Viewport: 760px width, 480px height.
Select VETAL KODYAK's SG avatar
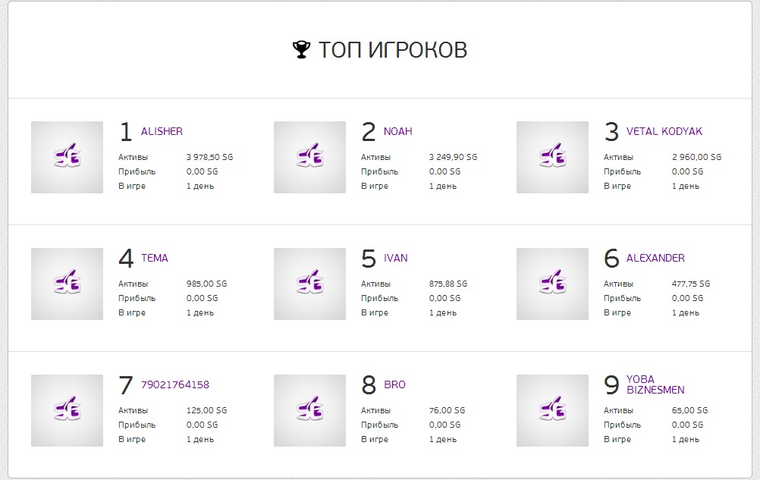coord(552,158)
